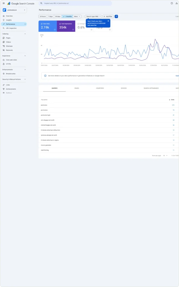Uncheck the Total clicks checkbox

click(x=42, y=24)
